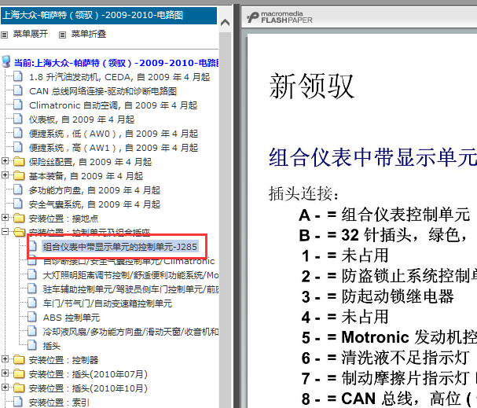477x408 pixels.
Task: Open CAN 总线网络连接-驱动和诊断电路图
Action: coord(103,91)
